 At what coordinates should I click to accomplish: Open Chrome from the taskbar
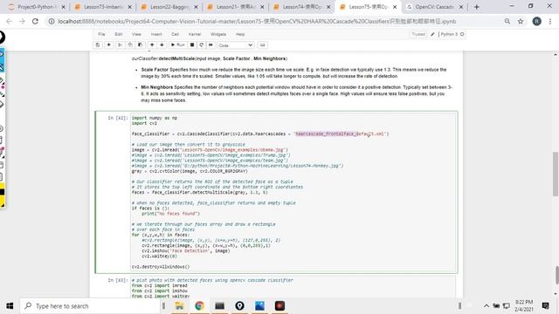point(199,306)
